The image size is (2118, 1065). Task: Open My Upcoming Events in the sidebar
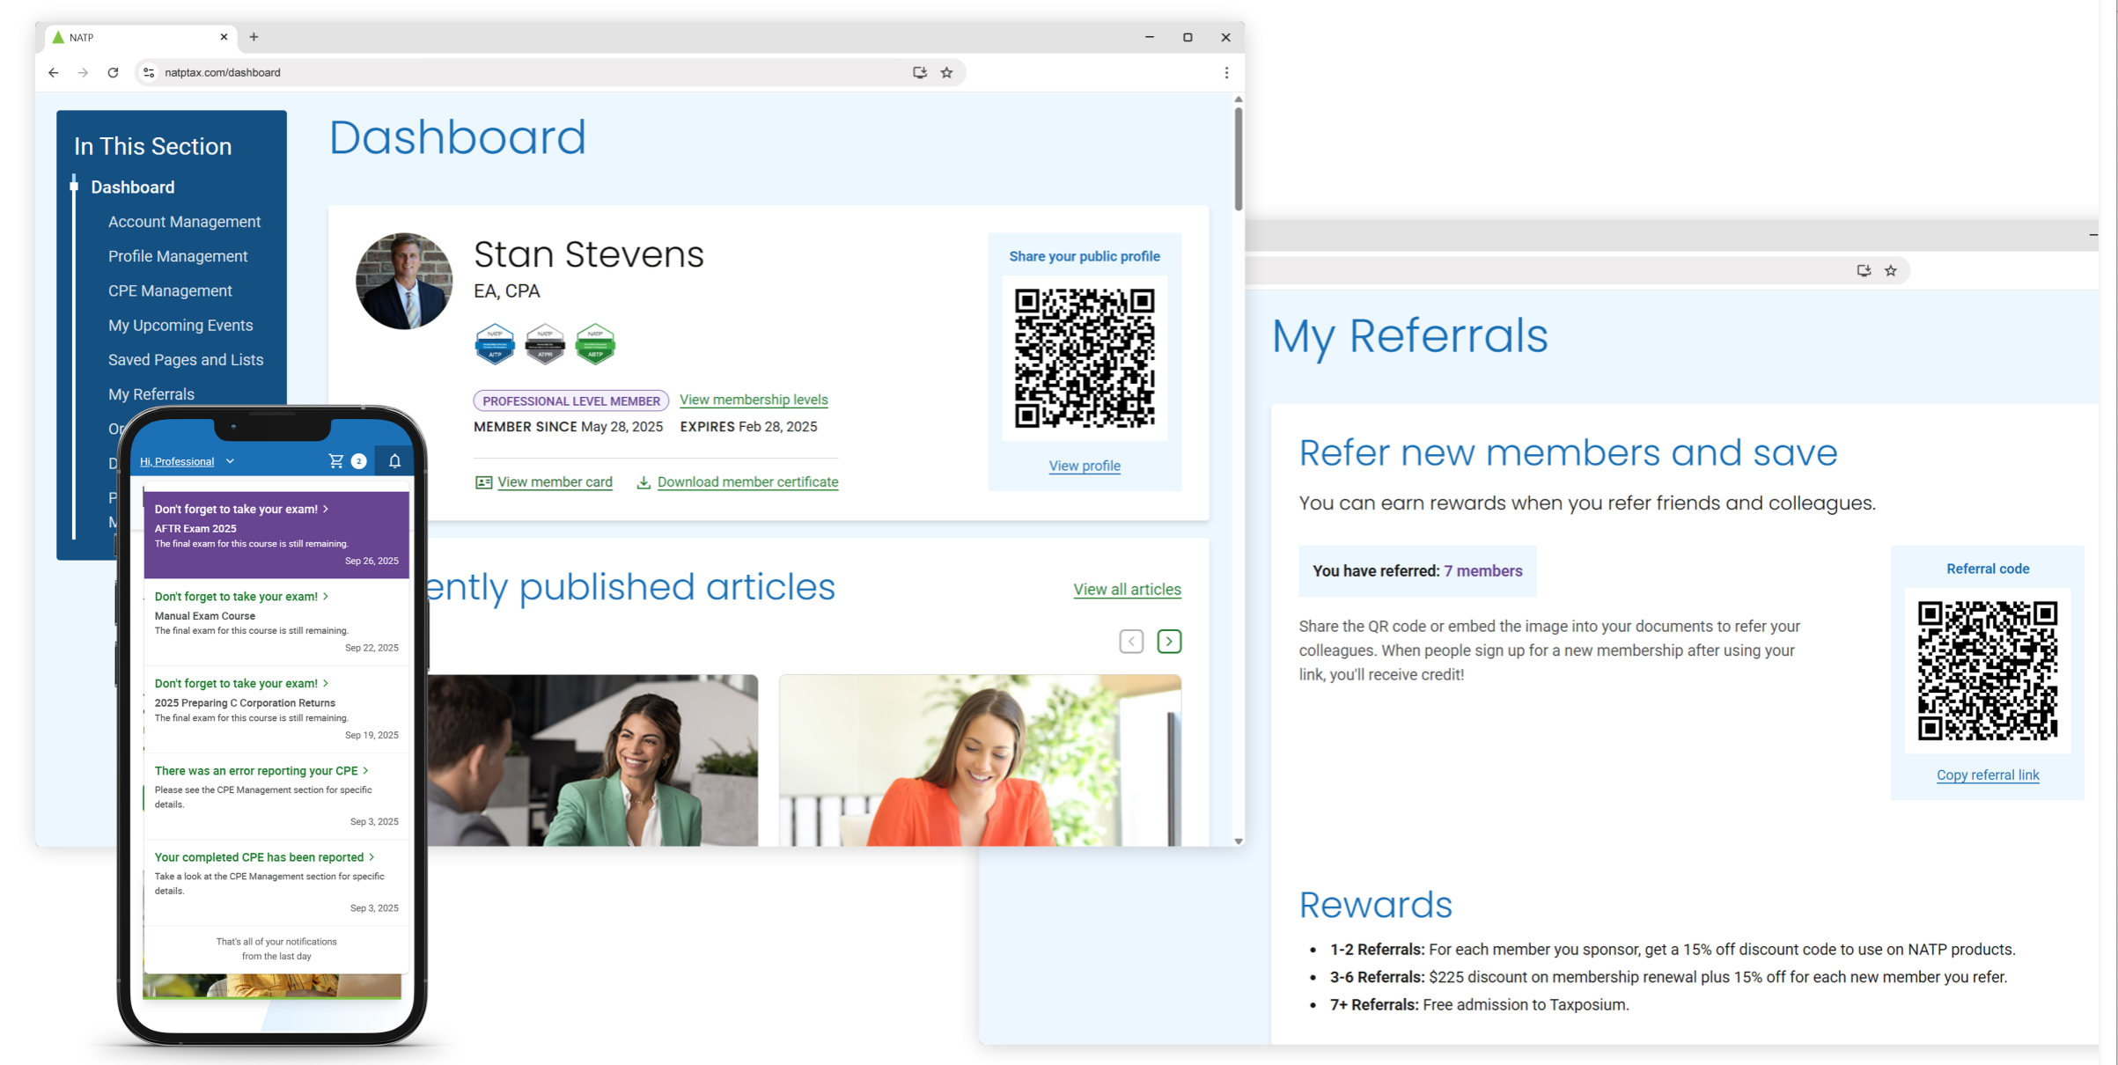pos(180,325)
